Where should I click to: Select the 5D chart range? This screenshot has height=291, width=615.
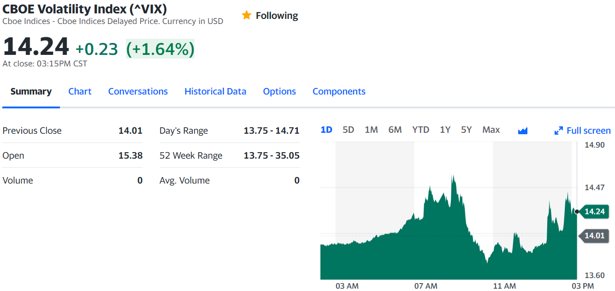click(x=349, y=130)
